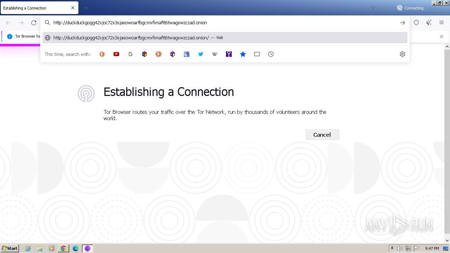The height and width of the screenshot is (253, 450).
Task: Click the vertical scrollbar down arrow
Action: [x=447, y=241]
